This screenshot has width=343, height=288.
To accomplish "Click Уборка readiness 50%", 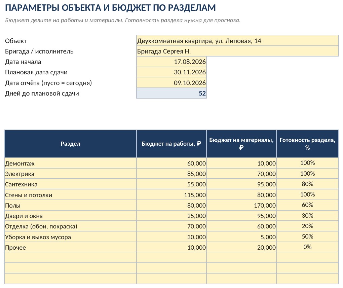I will (307, 237).
